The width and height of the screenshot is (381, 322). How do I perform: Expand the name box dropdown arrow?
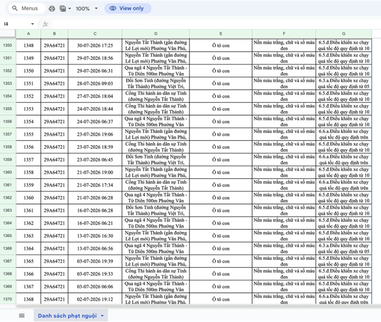33,24
